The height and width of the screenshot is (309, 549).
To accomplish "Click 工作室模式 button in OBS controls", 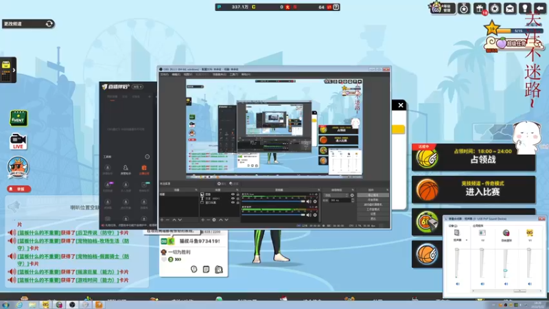I will (373, 209).
